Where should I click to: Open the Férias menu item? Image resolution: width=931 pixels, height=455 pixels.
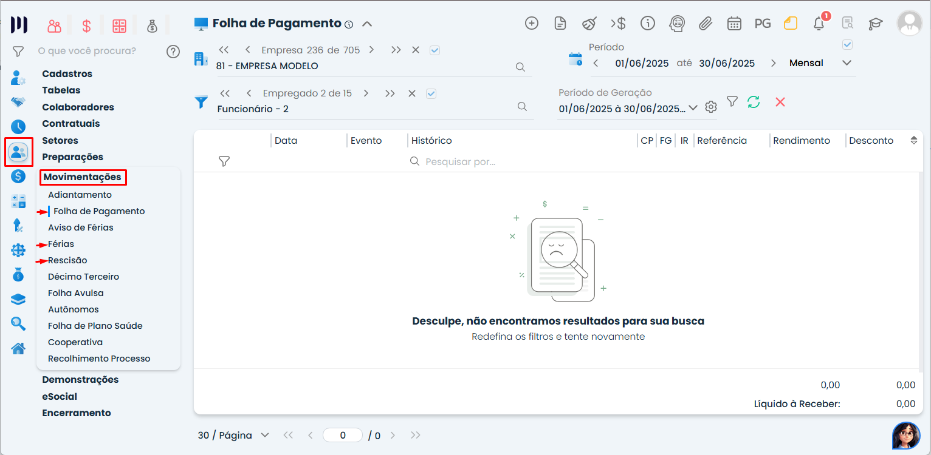[x=61, y=244]
